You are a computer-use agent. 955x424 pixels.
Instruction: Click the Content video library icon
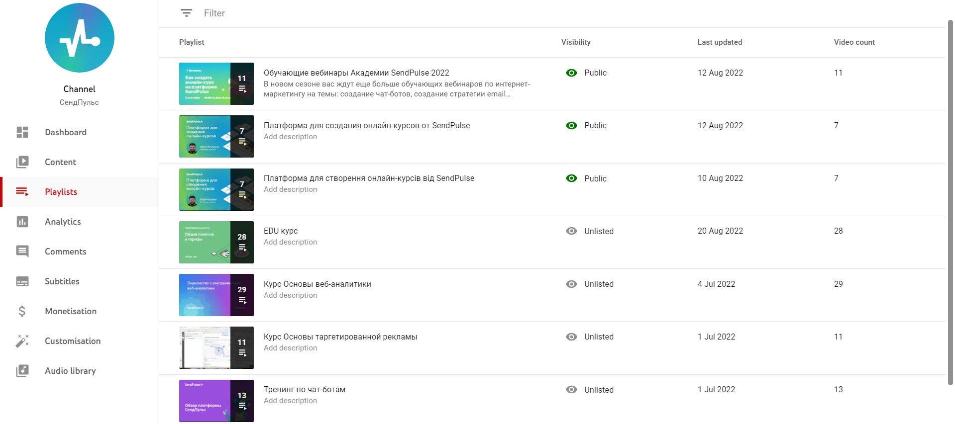coord(22,162)
